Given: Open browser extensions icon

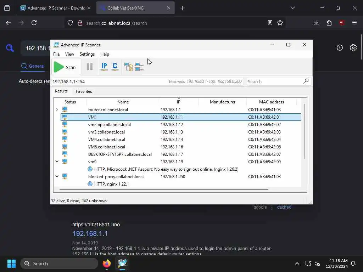Looking at the screenshot, I should [x=329, y=23].
